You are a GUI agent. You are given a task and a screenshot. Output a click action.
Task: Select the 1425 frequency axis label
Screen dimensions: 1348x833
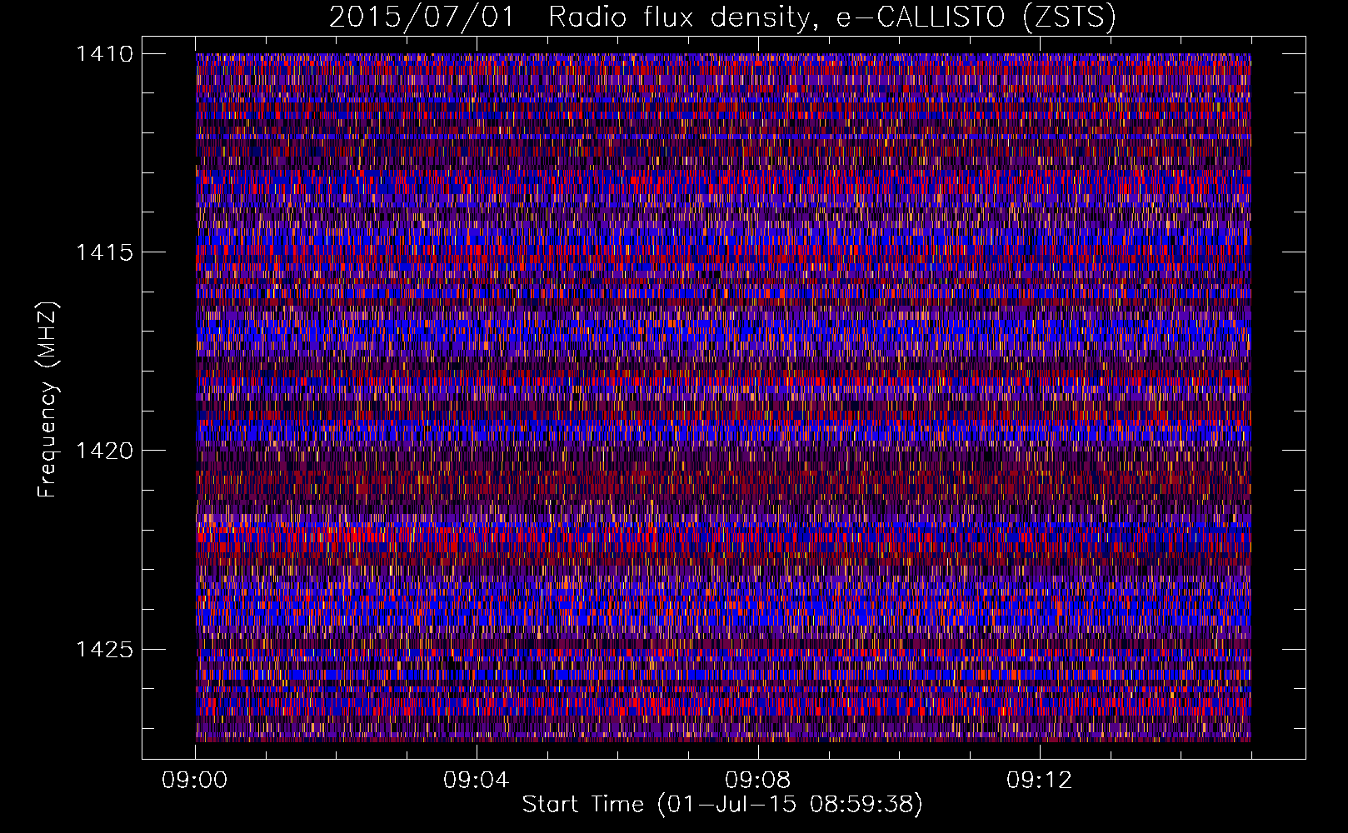(104, 649)
